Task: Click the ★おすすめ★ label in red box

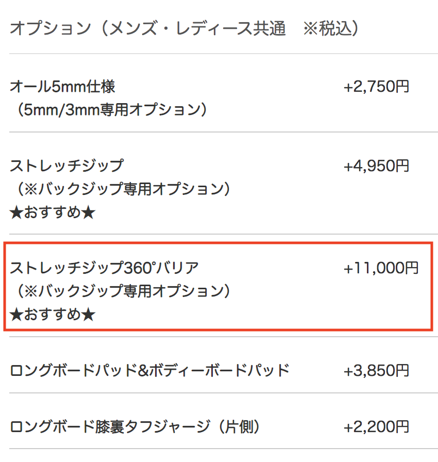Action: (x=53, y=315)
